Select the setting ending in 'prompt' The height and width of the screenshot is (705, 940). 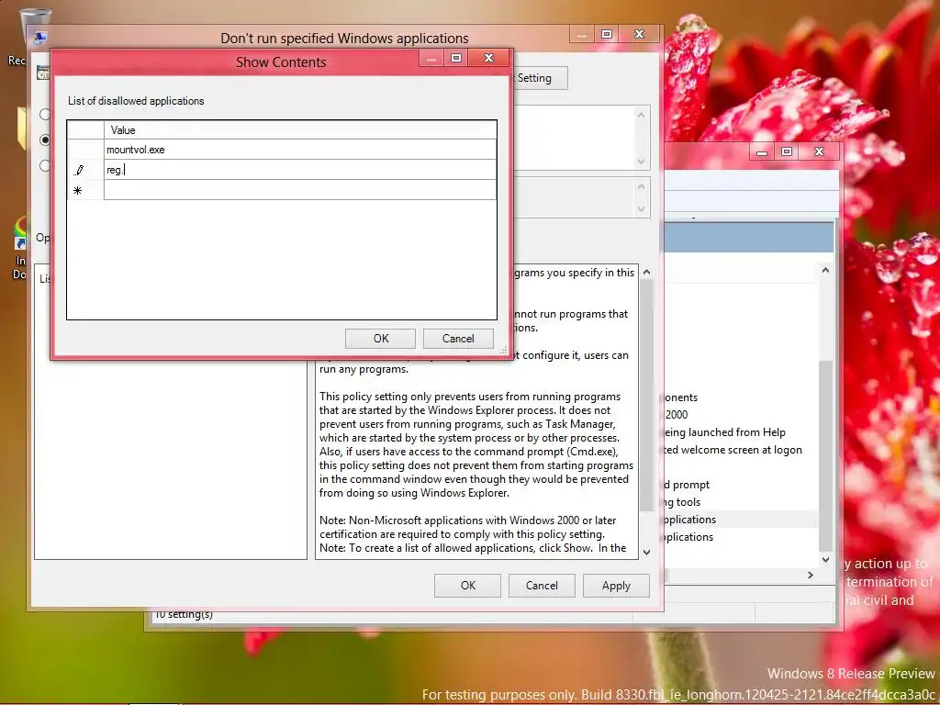point(687,485)
